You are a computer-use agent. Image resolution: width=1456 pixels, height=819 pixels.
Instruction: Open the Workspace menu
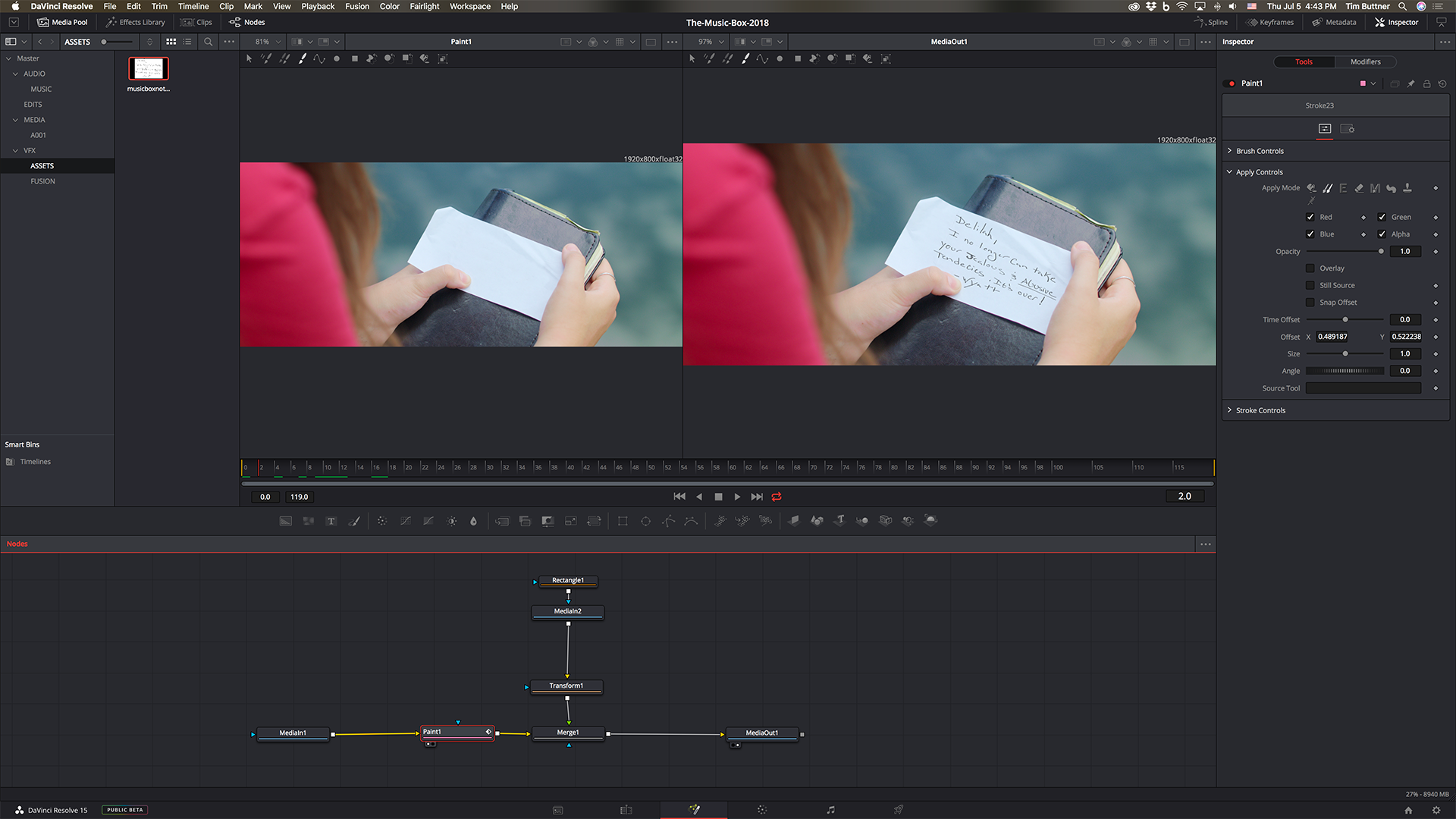tap(470, 6)
